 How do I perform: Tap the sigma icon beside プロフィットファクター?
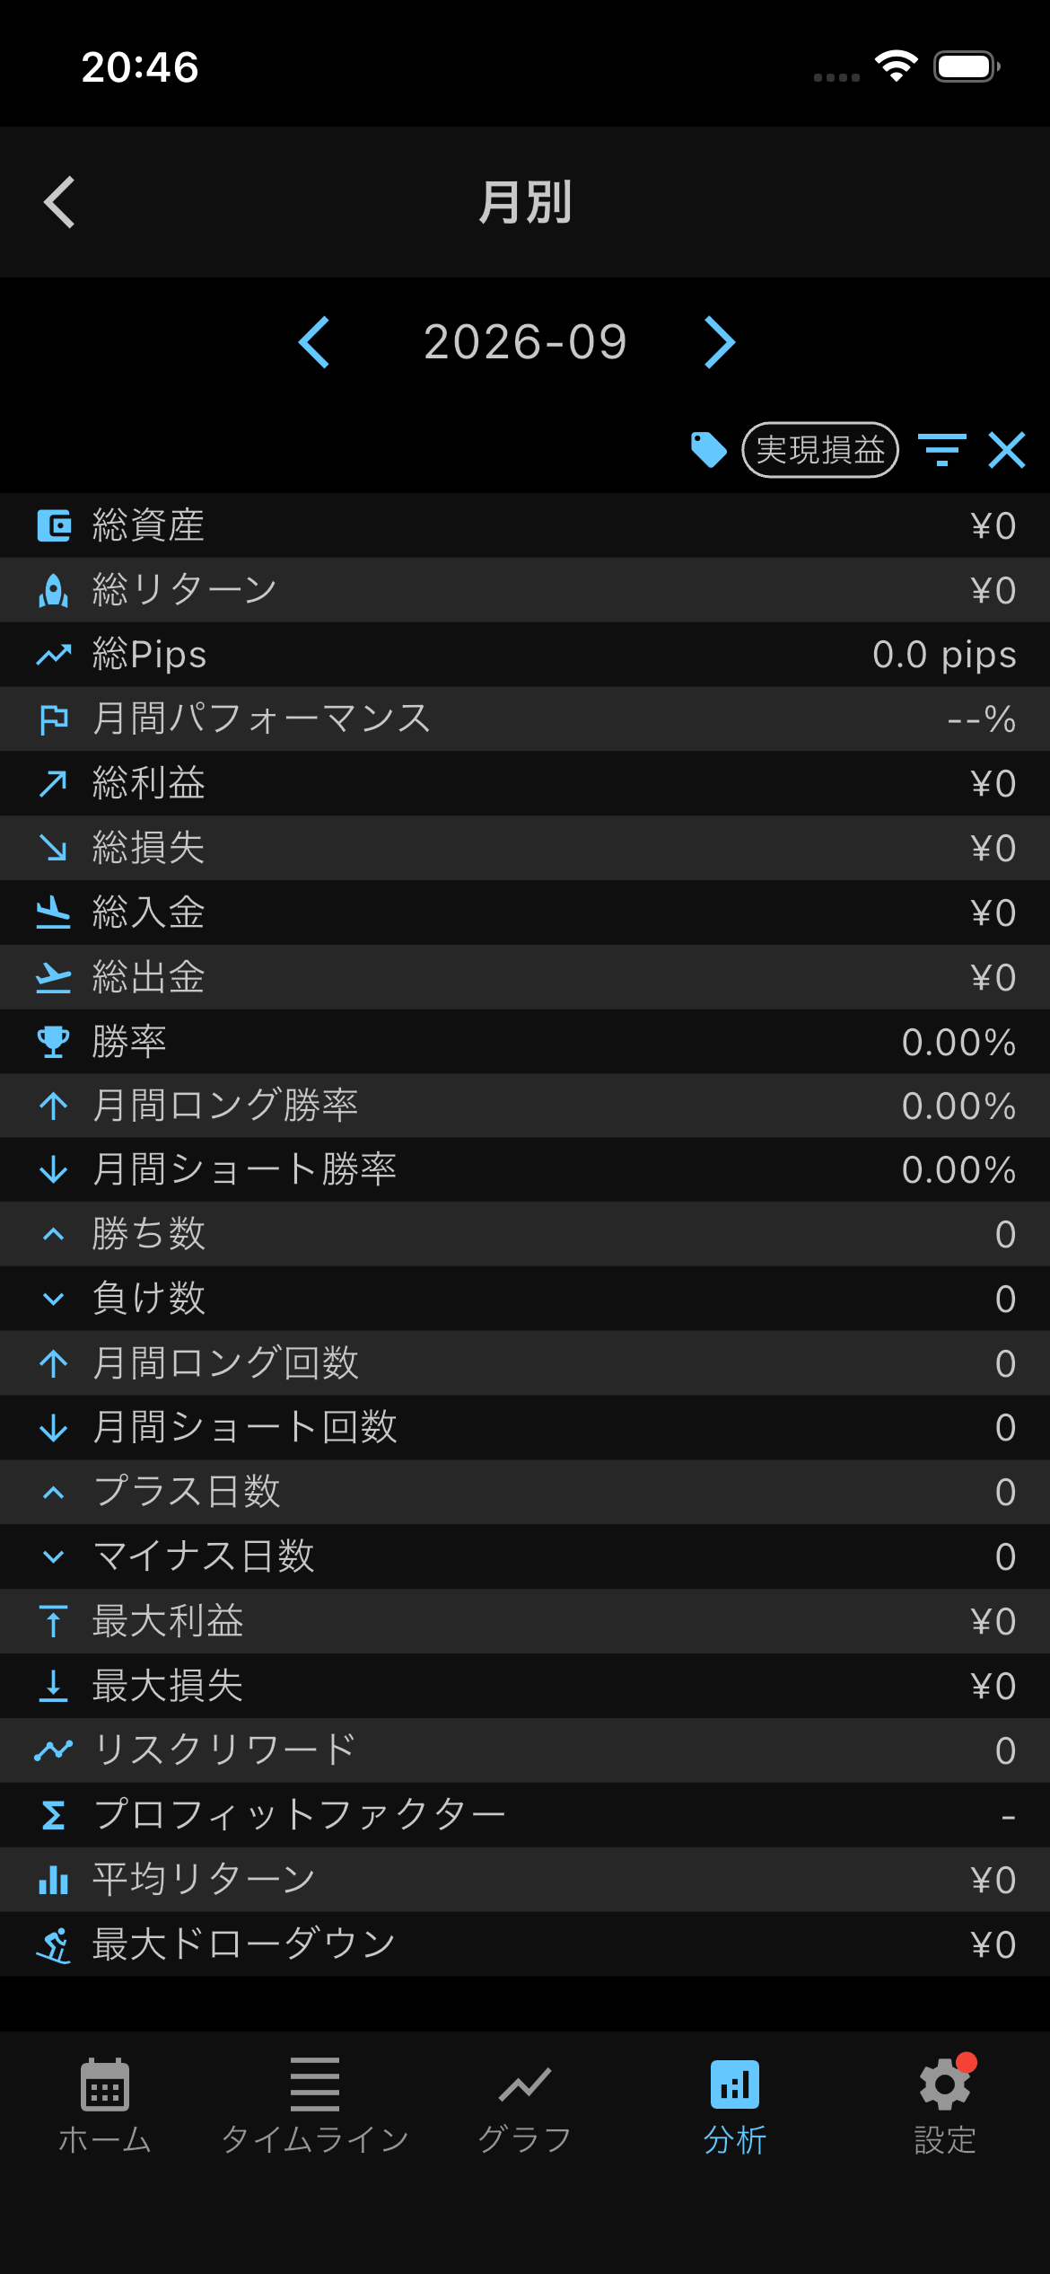pos(54,1815)
